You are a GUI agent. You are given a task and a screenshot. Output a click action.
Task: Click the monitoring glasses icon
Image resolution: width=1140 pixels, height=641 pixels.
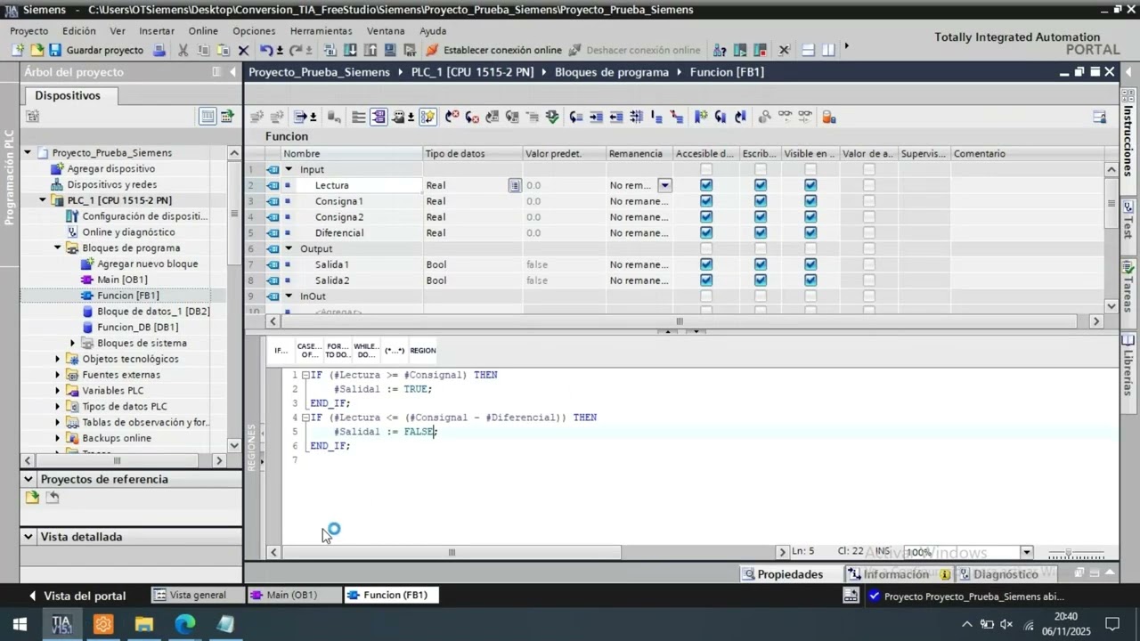click(785, 117)
